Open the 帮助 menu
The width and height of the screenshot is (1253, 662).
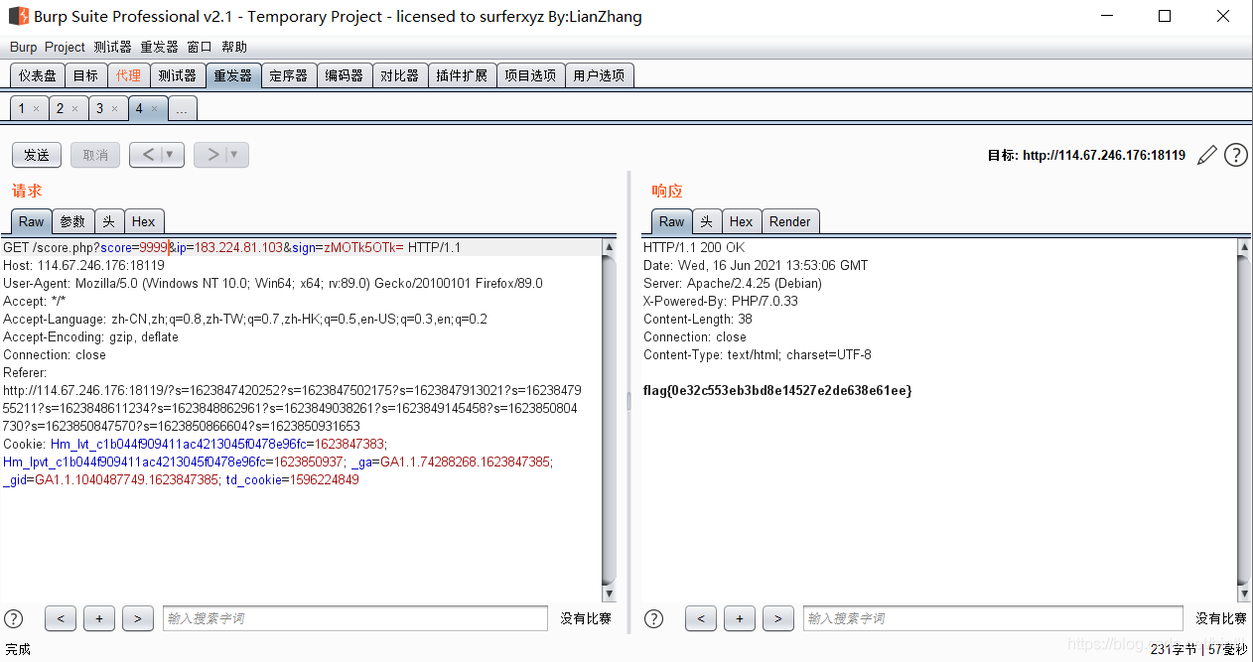coord(234,47)
